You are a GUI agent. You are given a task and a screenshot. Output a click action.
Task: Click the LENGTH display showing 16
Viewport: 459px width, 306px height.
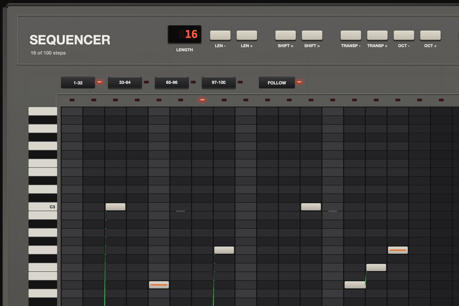pyautogui.click(x=184, y=34)
